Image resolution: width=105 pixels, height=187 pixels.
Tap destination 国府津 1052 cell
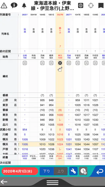point(25,157)
